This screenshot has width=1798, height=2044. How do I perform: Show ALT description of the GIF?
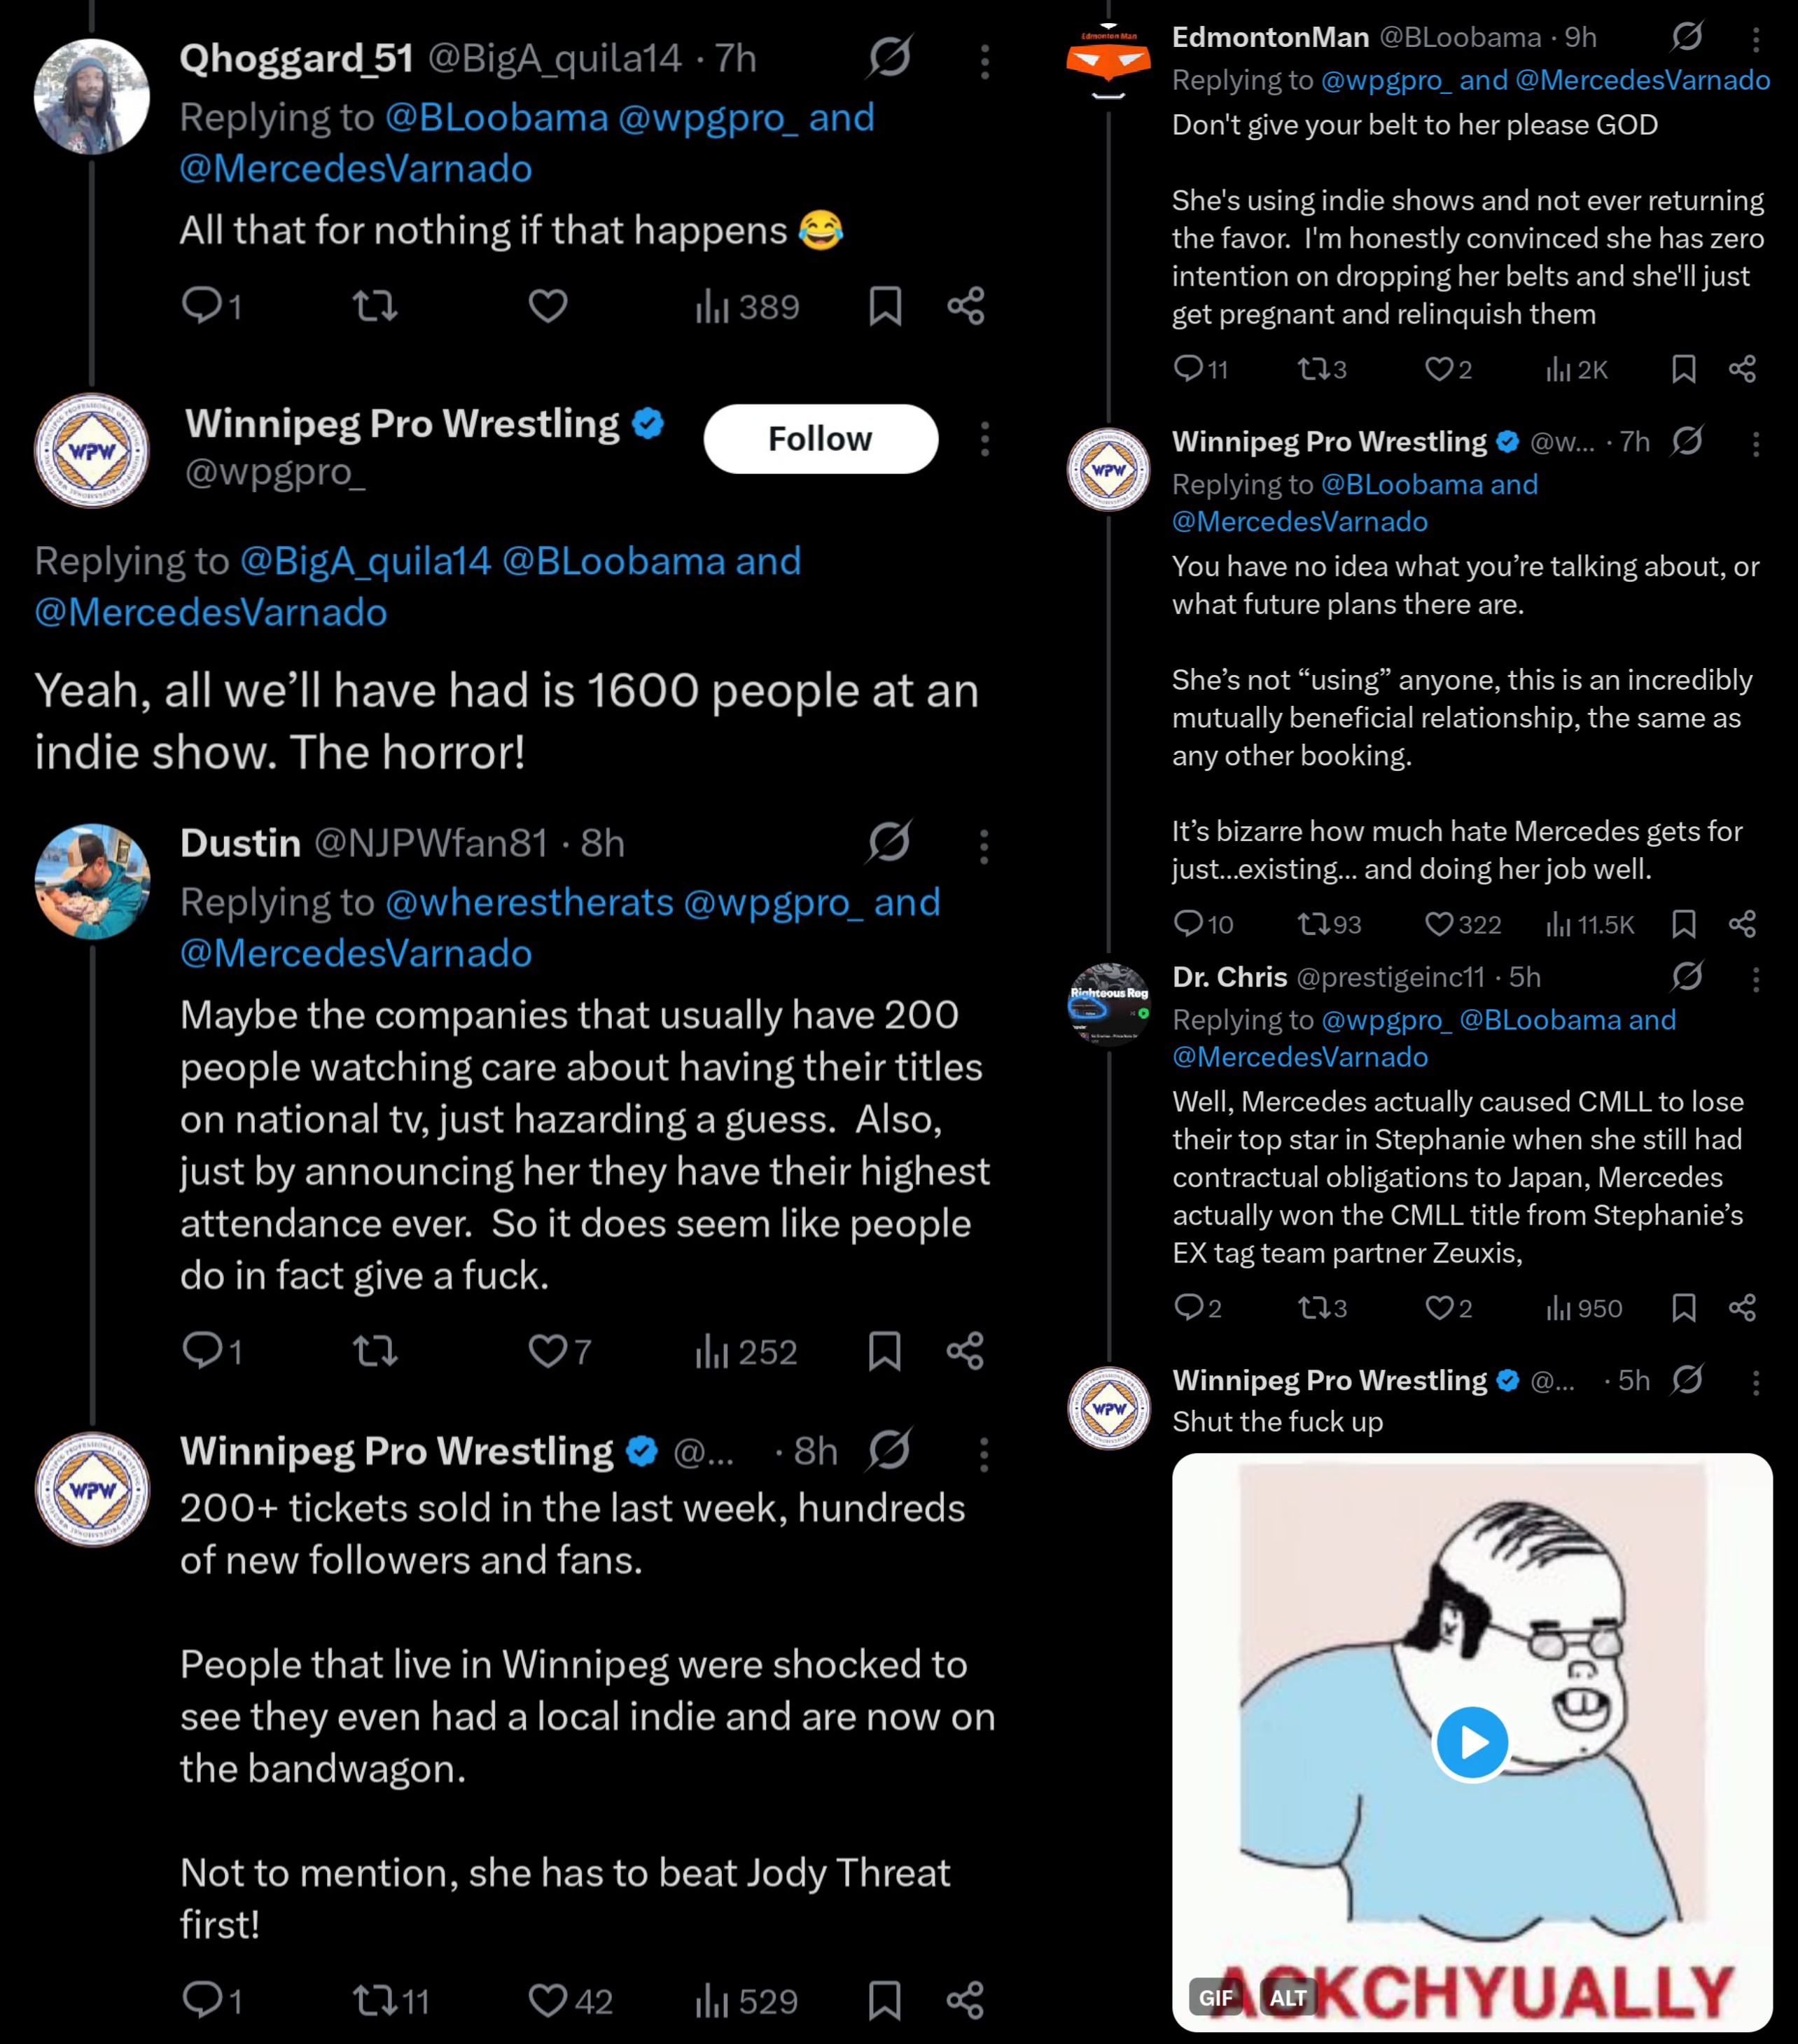1288,1998
